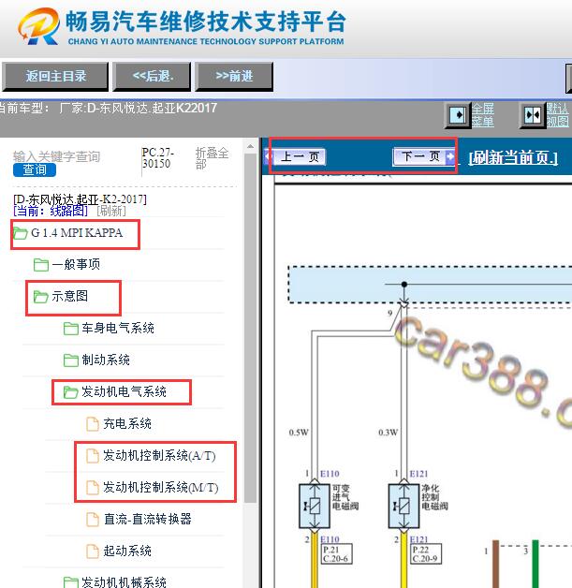The height and width of the screenshot is (588, 572).
Task: Expand the 制动系统 folder
Action: [106, 360]
